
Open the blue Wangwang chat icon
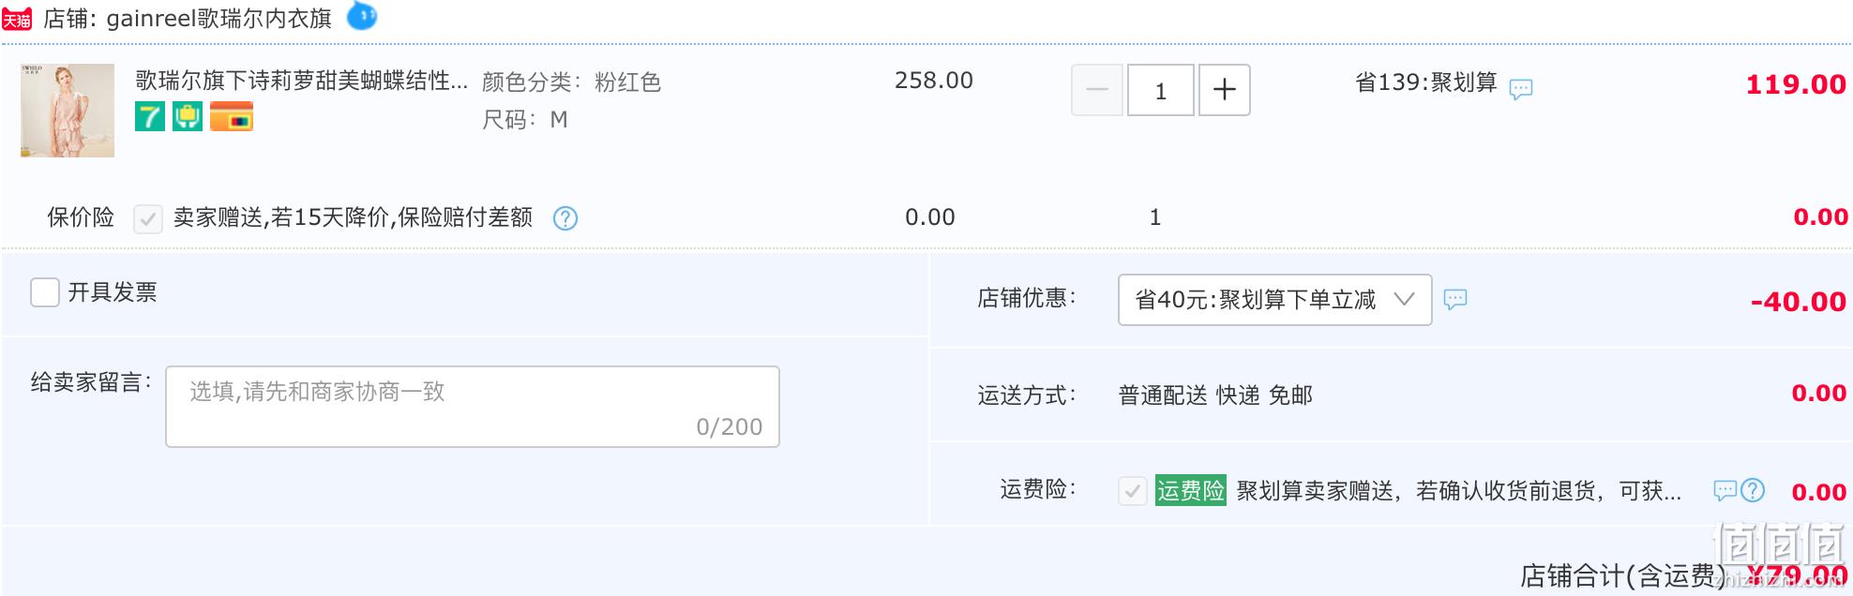coord(362,16)
